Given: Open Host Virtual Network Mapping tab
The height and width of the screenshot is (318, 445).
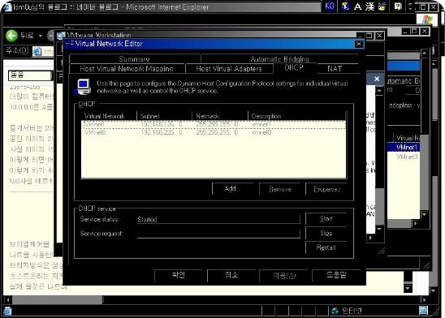Looking at the screenshot, I should (x=127, y=69).
